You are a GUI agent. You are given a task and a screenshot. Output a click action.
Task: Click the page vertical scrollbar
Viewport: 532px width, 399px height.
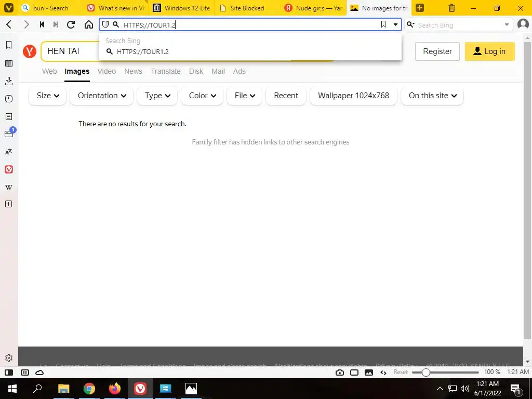click(x=527, y=190)
